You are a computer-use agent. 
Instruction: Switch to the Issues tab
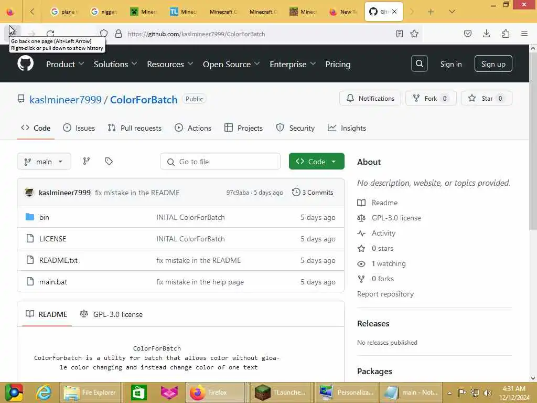tap(79, 128)
